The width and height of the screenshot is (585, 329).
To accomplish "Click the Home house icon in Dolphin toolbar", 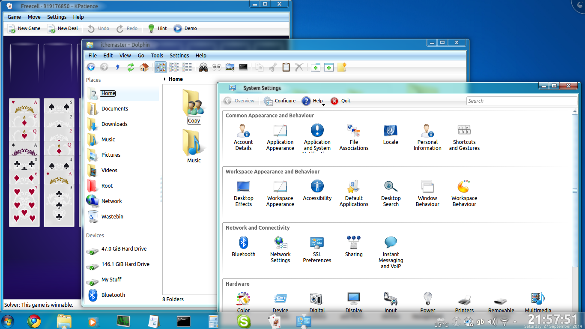I will coord(144,67).
